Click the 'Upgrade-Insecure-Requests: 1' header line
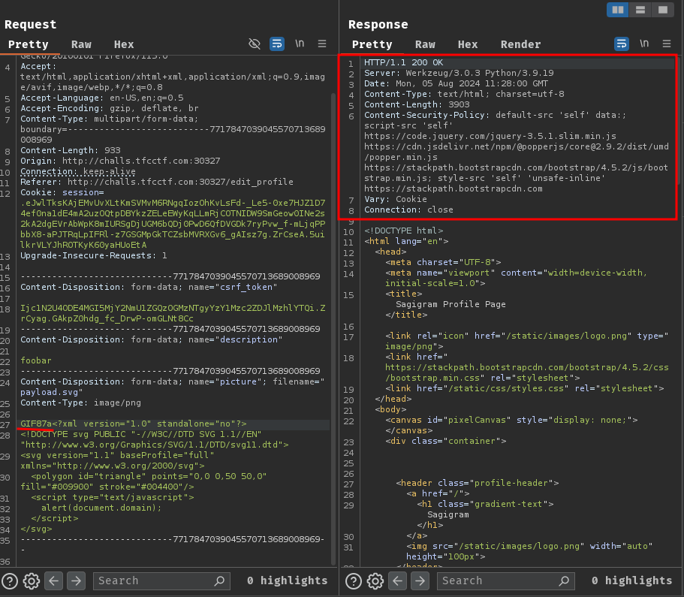This screenshot has width=684, height=597. click(x=94, y=256)
